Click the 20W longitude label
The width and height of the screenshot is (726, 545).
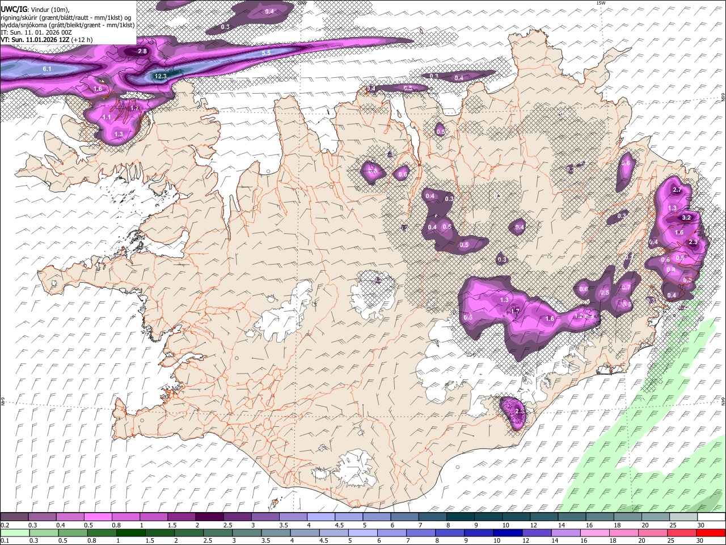[x=301, y=3]
